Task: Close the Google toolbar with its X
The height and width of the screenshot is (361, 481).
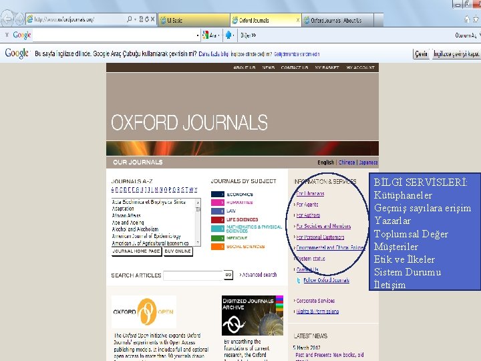Action: coord(7,35)
